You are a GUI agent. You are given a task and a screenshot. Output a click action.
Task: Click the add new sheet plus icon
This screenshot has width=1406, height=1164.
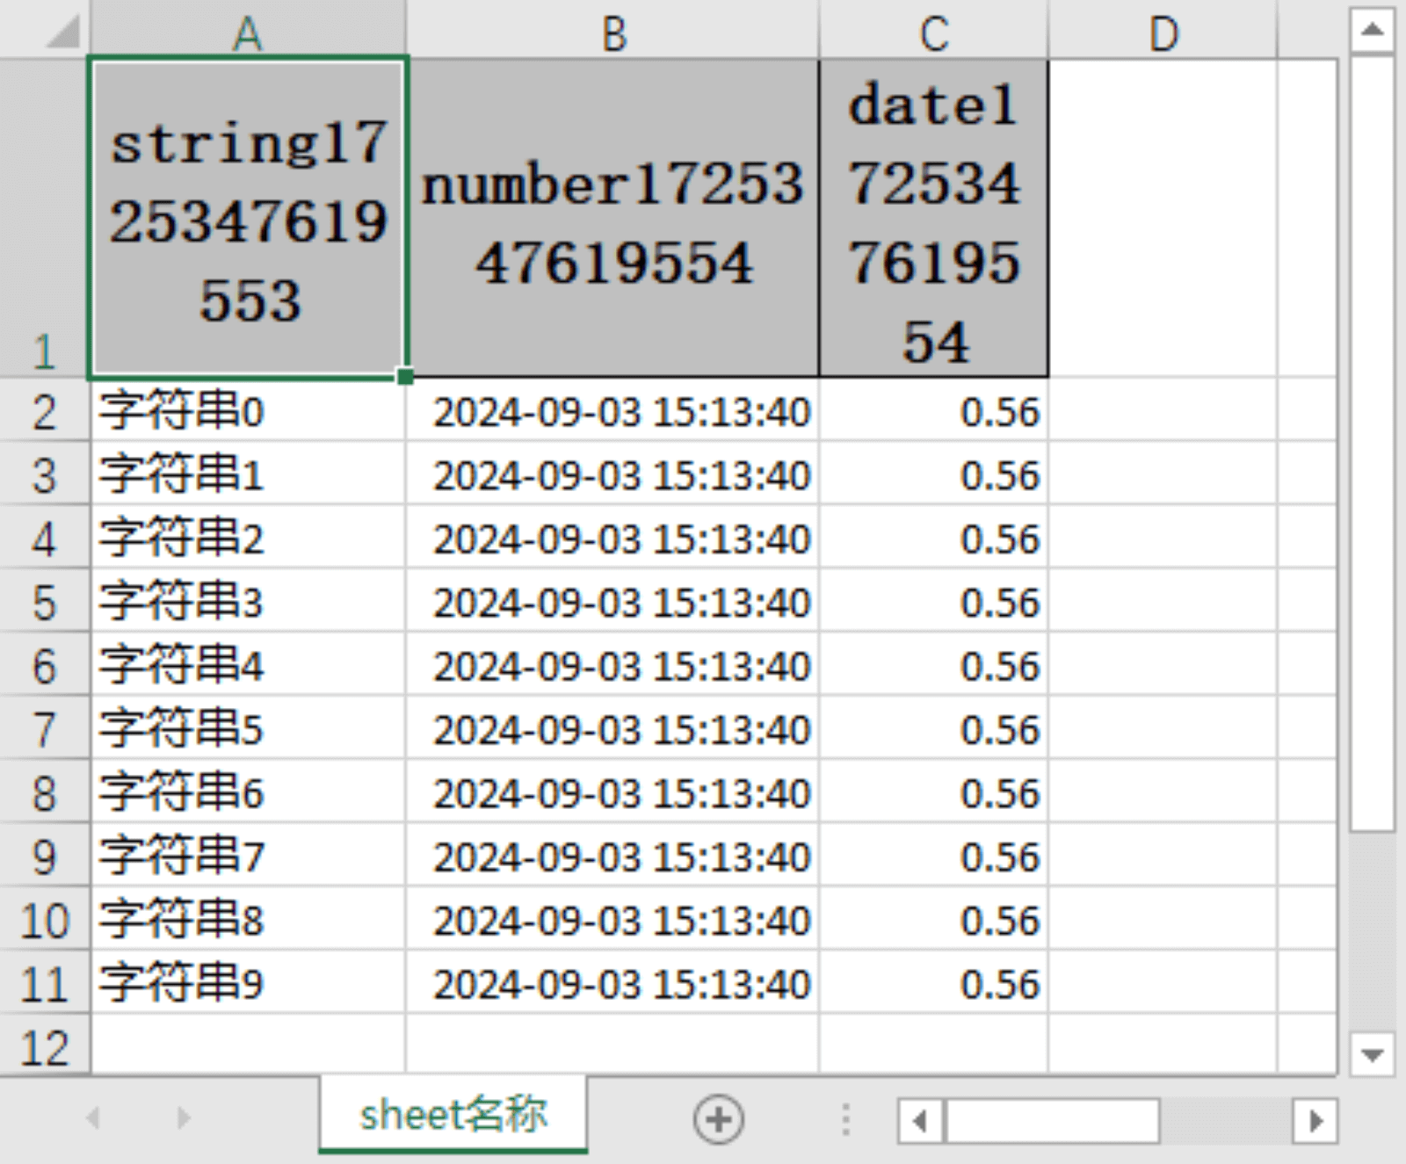tap(718, 1119)
